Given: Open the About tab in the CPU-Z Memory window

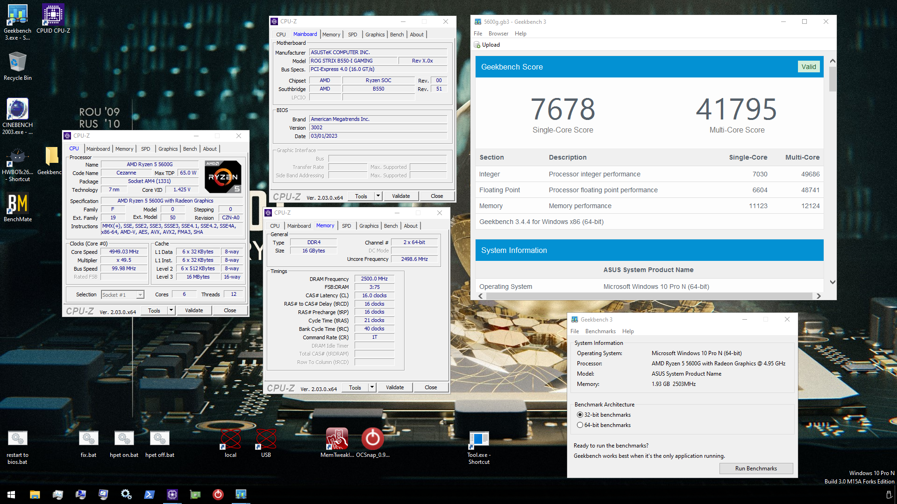Looking at the screenshot, I should (x=411, y=226).
